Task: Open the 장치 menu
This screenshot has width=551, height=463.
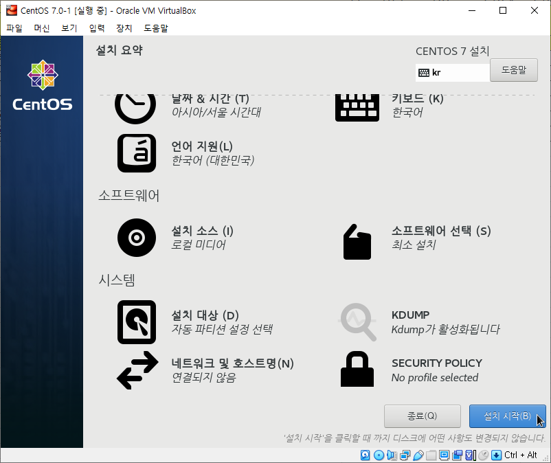Action: click(124, 28)
